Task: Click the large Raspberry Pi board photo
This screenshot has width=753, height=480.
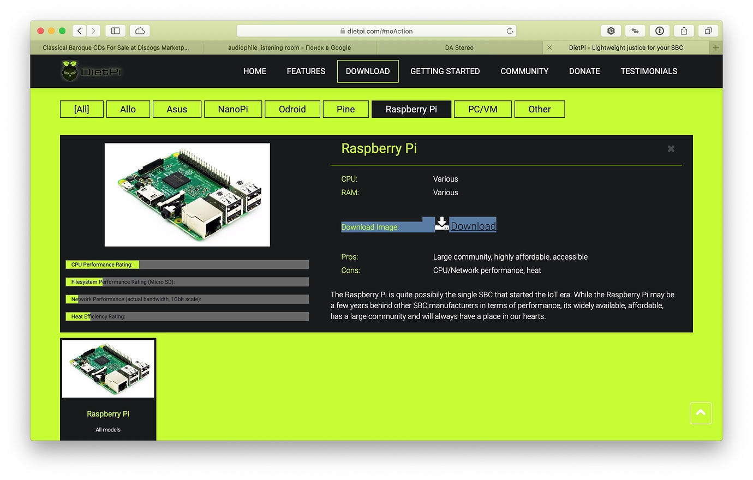Action: (187, 195)
